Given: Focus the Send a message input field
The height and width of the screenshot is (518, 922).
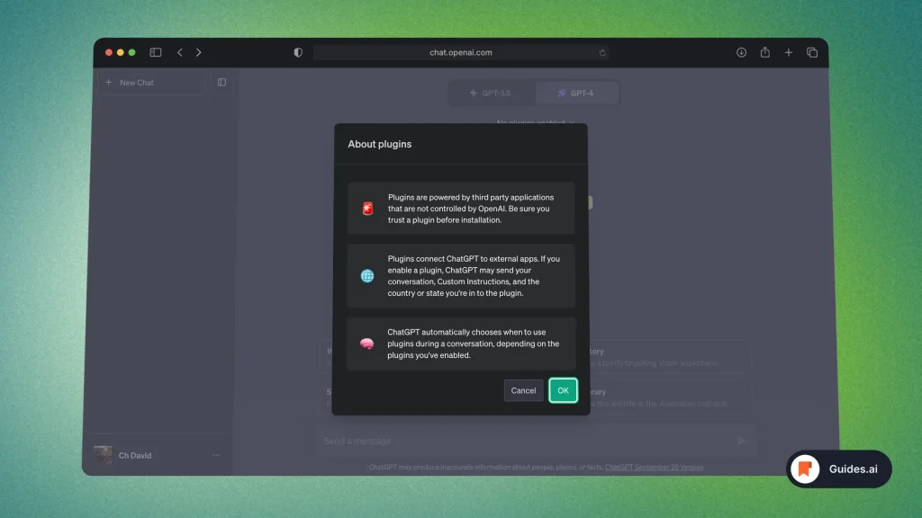Looking at the screenshot, I should click(535, 441).
